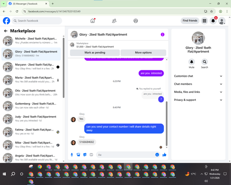Open the account profile avatar menu
Image resolution: width=231 pixels, height=185 pixels.
click(x=222, y=21)
